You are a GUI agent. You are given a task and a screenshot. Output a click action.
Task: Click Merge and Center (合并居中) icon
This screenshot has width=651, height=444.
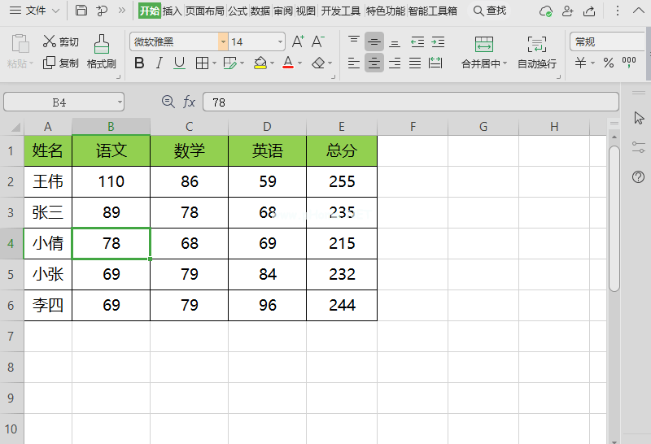pos(484,44)
